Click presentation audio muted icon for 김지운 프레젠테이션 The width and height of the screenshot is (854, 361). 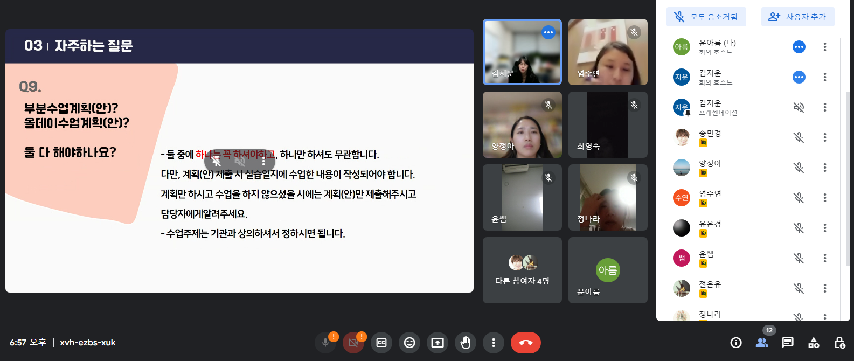[x=799, y=107]
